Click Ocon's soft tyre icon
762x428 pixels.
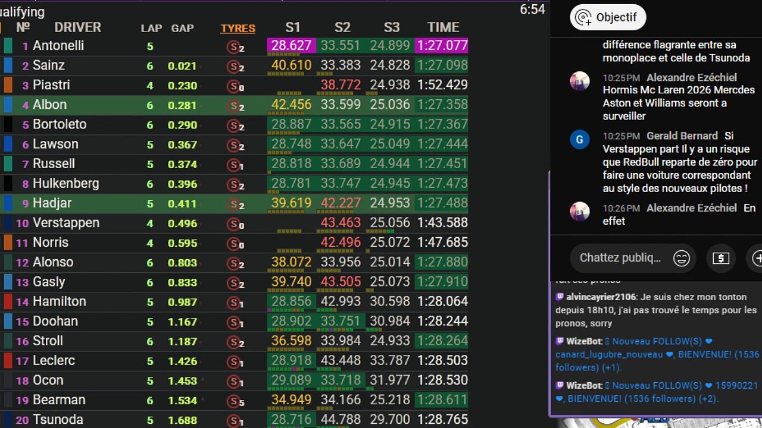[235, 380]
